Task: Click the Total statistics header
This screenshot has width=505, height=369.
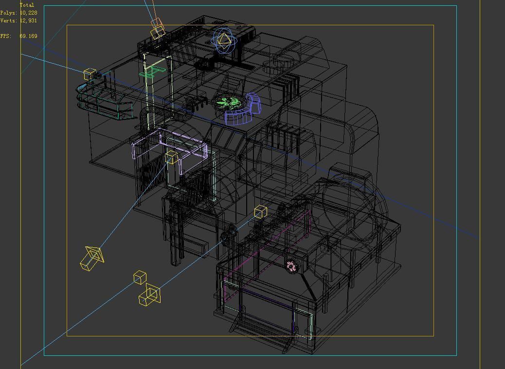Action: (27, 5)
